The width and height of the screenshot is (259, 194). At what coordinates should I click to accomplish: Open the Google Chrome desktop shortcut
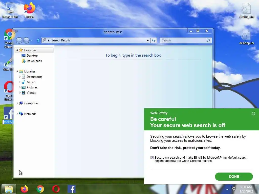click(x=8, y=39)
